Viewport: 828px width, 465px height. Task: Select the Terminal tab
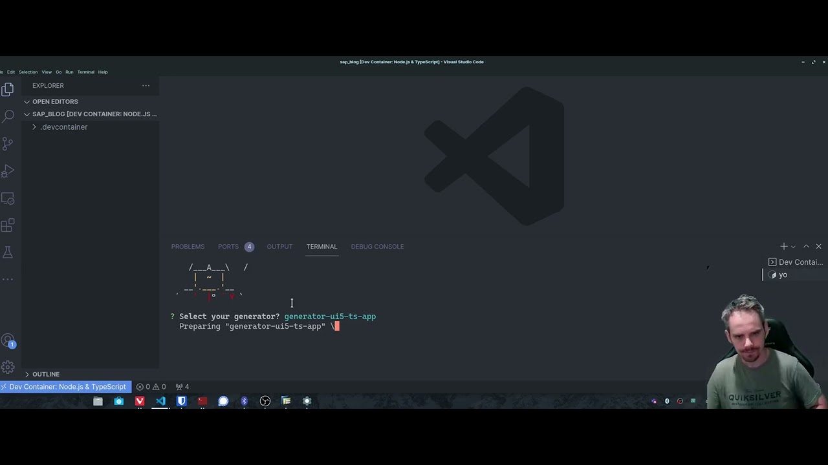[321, 247]
